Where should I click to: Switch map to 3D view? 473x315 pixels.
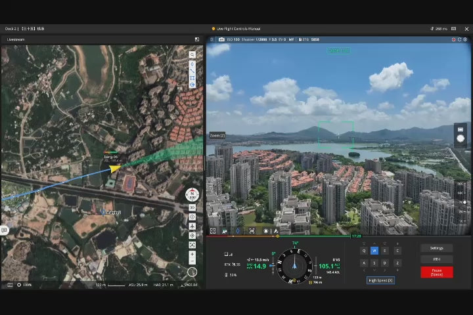192,207
